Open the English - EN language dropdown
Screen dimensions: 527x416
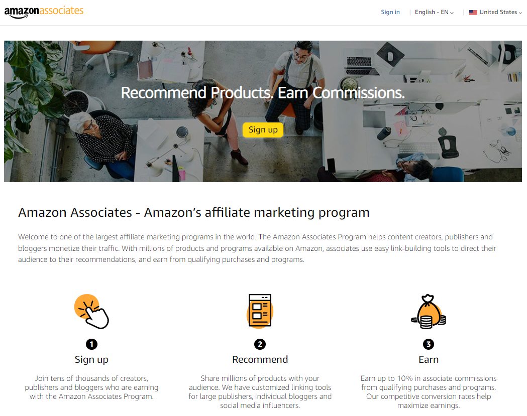(x=434, y=12)
